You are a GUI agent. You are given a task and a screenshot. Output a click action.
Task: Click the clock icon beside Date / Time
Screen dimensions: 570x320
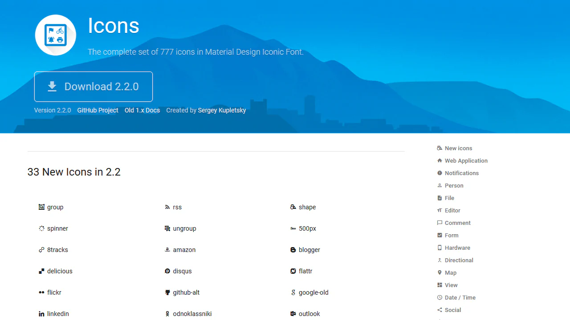[x=440, y=297]
